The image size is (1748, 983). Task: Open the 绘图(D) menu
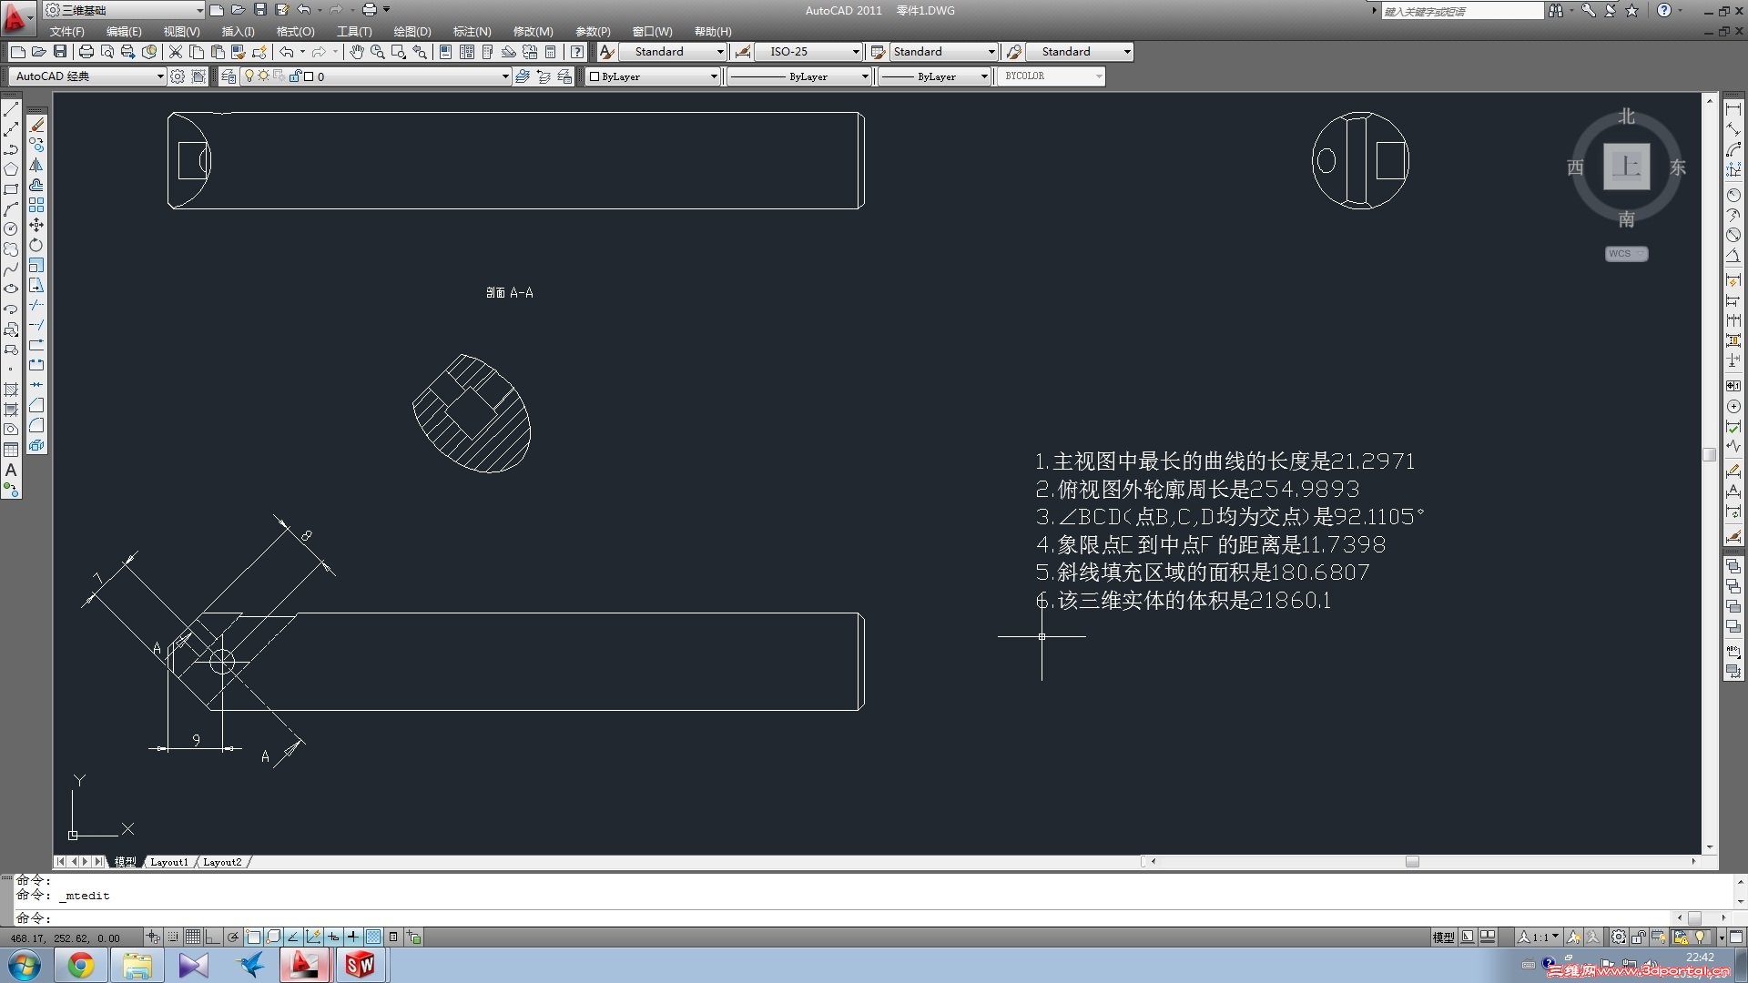tap(412, 31)
